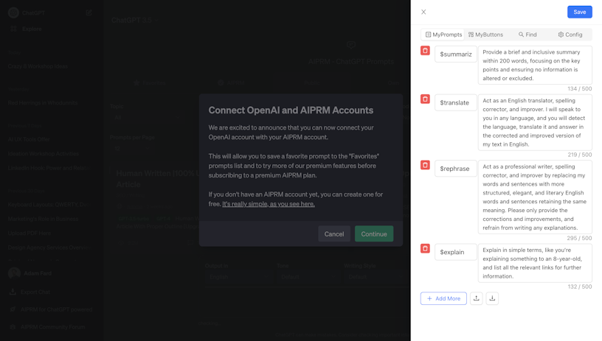The image size is (602, 341).
Task: Click the download/import prompts icon
Action: tap(492, 298)
